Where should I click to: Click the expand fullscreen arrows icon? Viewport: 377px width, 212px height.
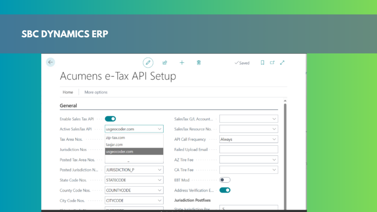[282, 63]
